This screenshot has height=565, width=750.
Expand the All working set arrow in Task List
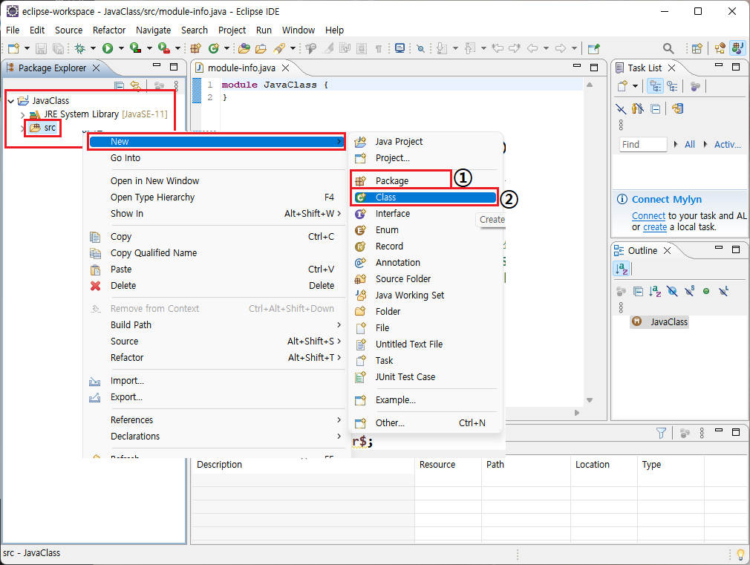[x=676, y=144]
